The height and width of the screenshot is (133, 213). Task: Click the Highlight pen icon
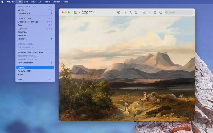coord(144,12)
